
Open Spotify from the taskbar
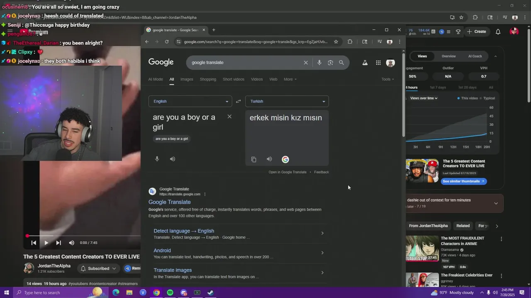click(x=170, y=293)
